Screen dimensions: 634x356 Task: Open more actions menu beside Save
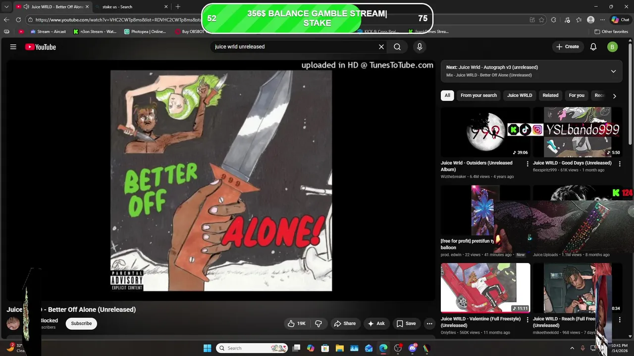tap(429, 323)
